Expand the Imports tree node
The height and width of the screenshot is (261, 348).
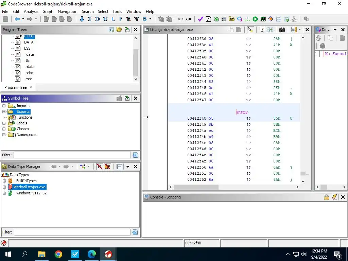pos(4,106)
